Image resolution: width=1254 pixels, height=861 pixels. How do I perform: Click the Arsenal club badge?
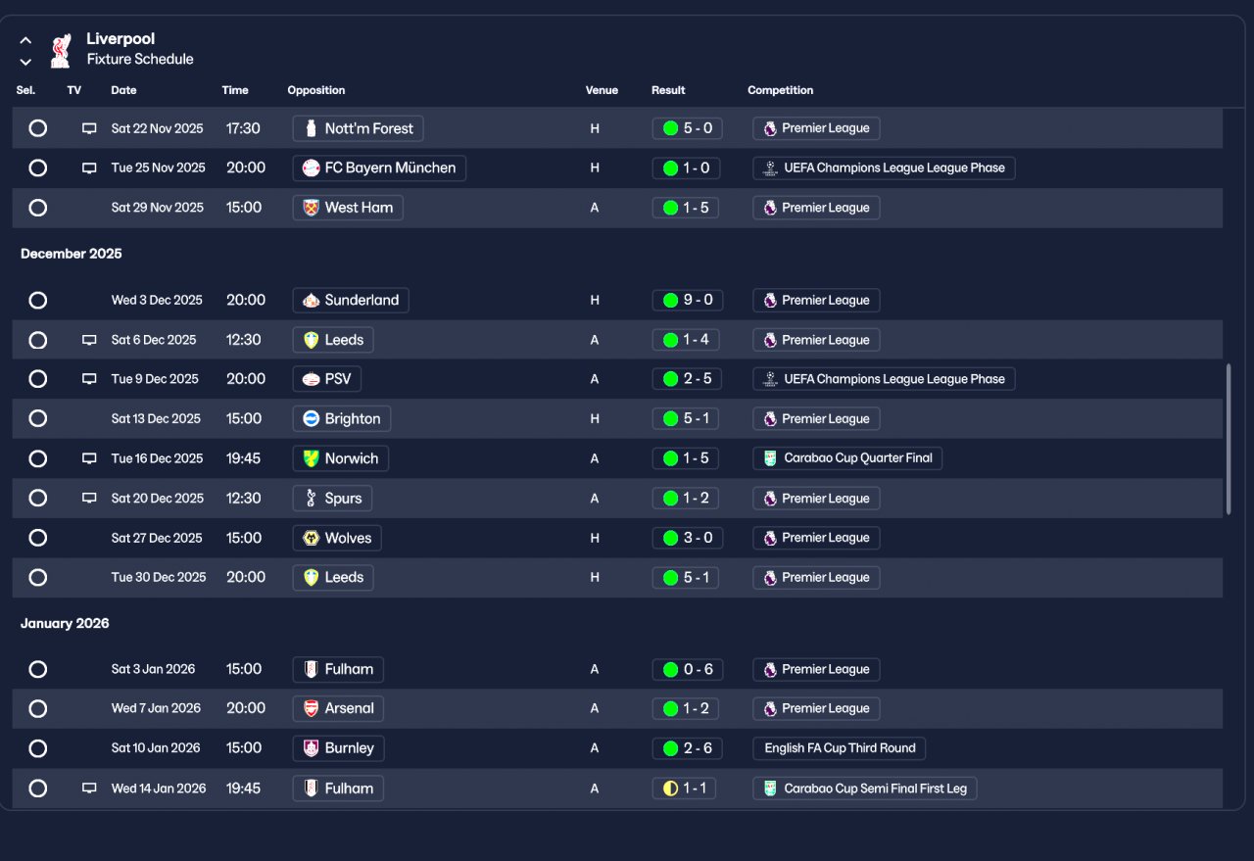click(312, 708)
